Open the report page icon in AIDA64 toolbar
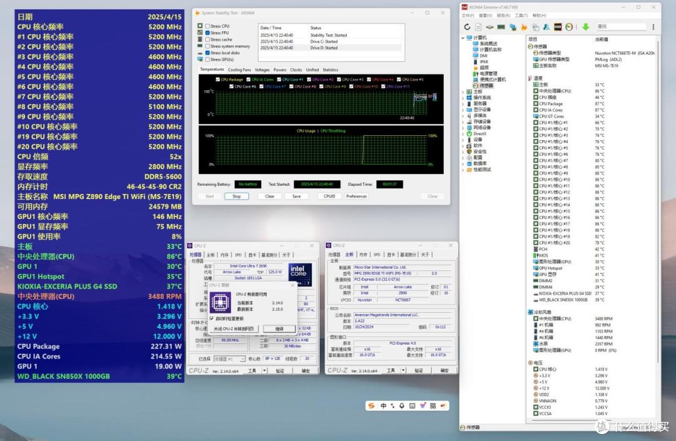This screenshot has width=676, height=441. (478, 27)
